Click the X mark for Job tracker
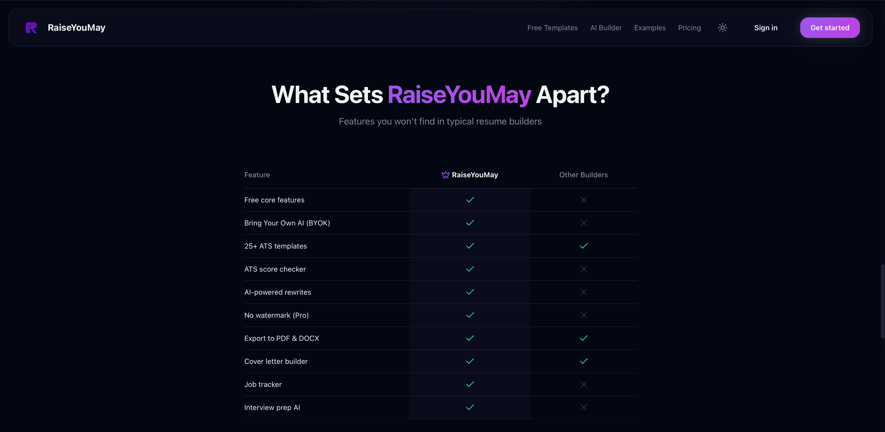The image size is (885, 432). coord(583,384)
